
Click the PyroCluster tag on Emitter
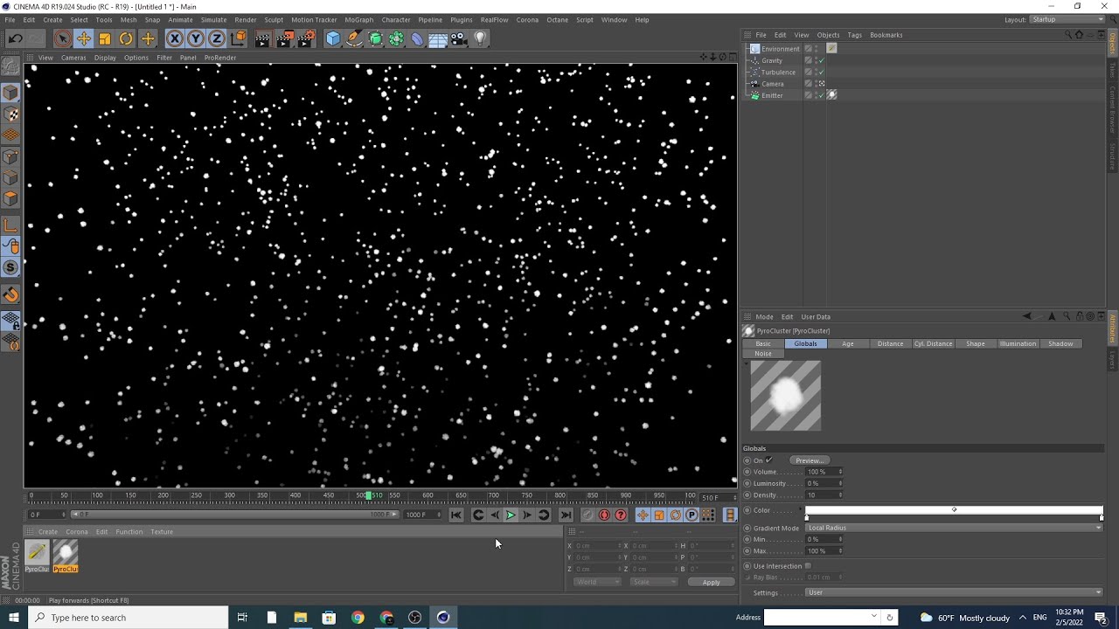coord(831,95)
